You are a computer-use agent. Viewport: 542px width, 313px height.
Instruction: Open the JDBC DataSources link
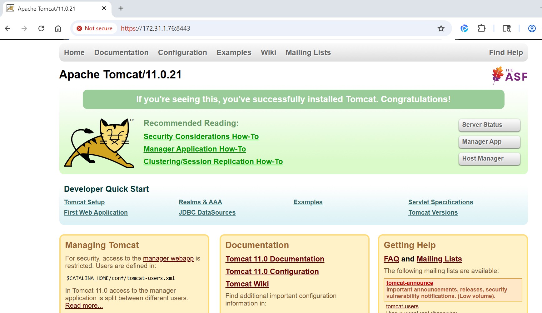point(207,212)
